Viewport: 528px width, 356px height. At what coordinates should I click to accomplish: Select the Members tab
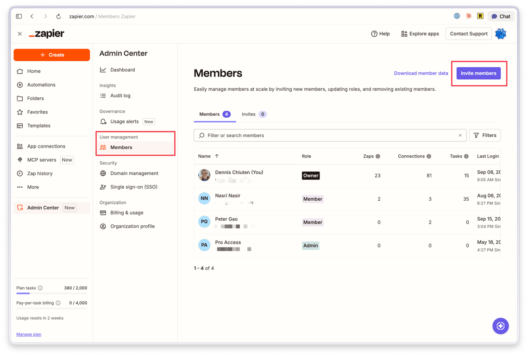[x=215, y=114]
